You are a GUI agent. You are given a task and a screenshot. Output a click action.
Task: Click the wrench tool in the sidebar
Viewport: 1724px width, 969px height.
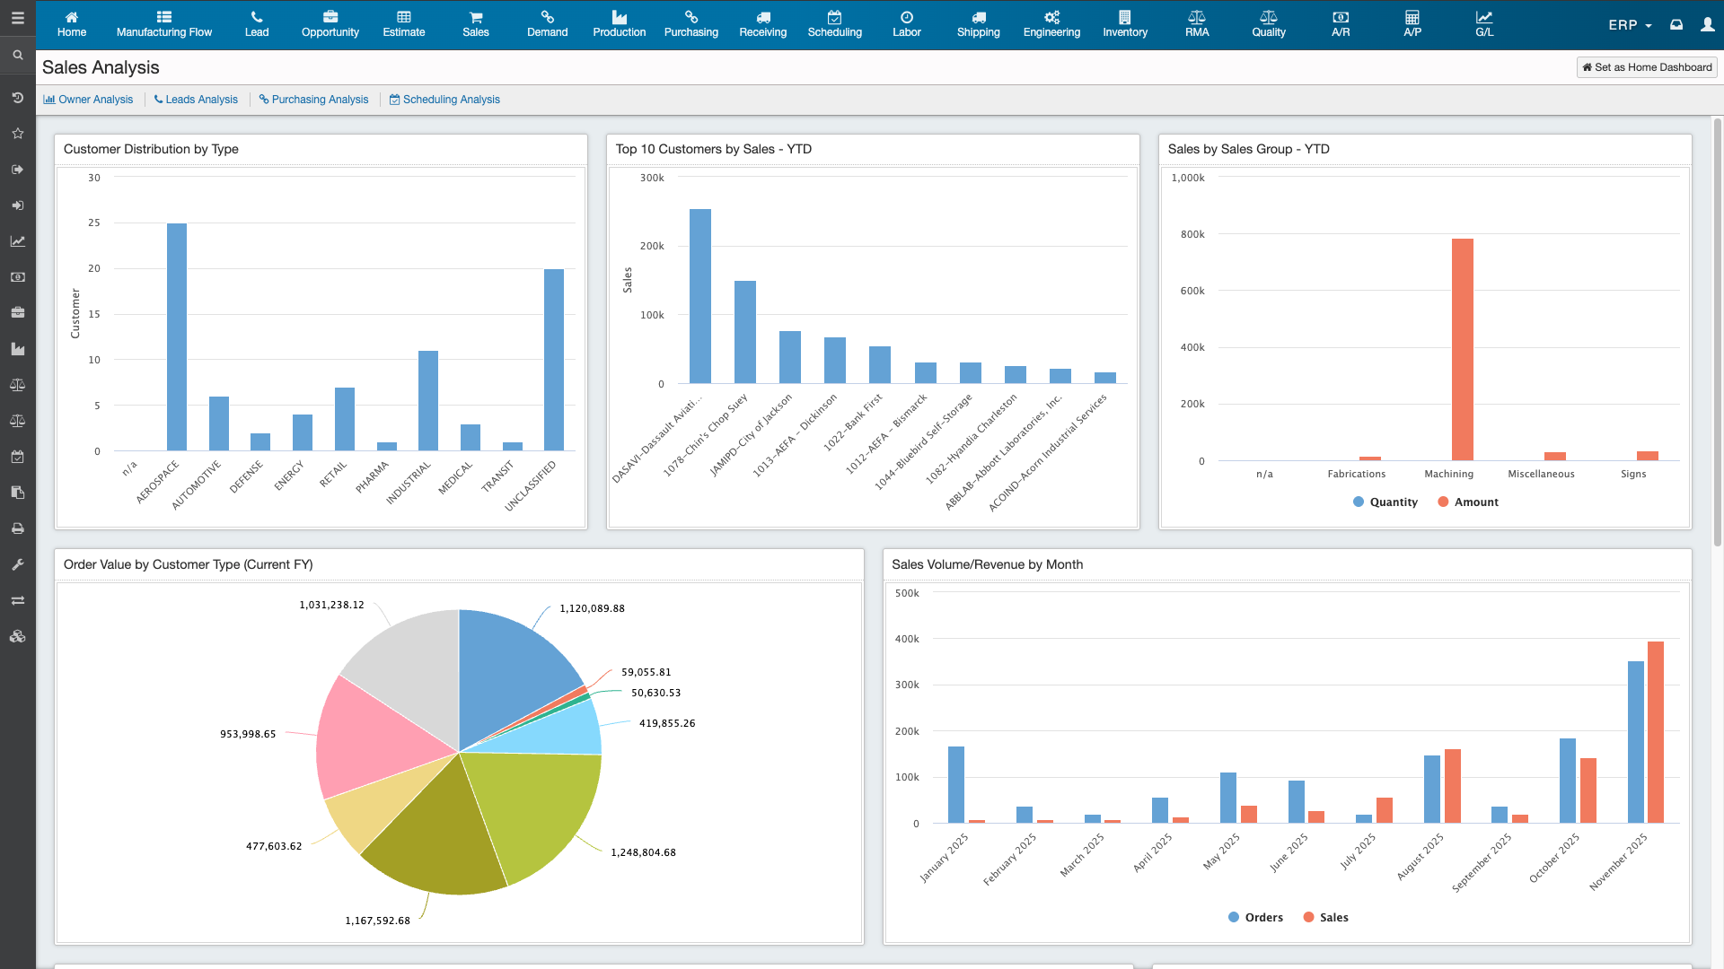point(17,564)
